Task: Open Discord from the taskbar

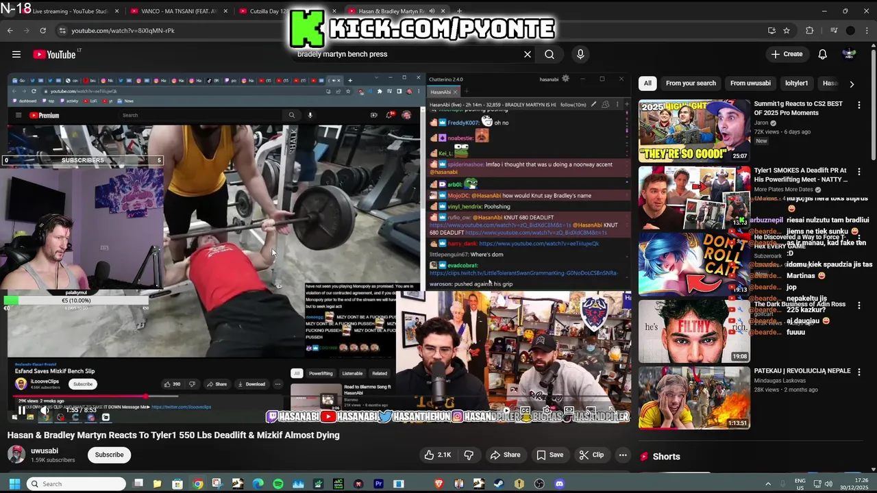Action: click(559, 483)
